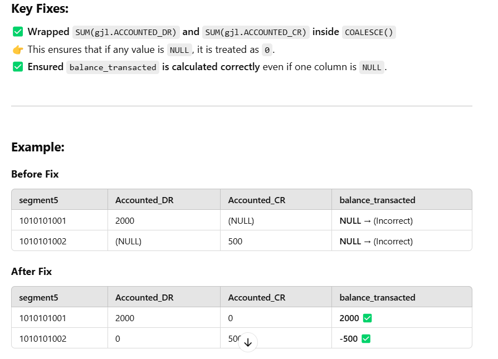Click the pointing hand emoji before "This ensures"

[17, 50]
